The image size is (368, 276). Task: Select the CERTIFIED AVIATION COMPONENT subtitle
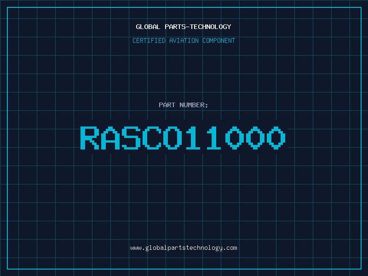[184, 40]
